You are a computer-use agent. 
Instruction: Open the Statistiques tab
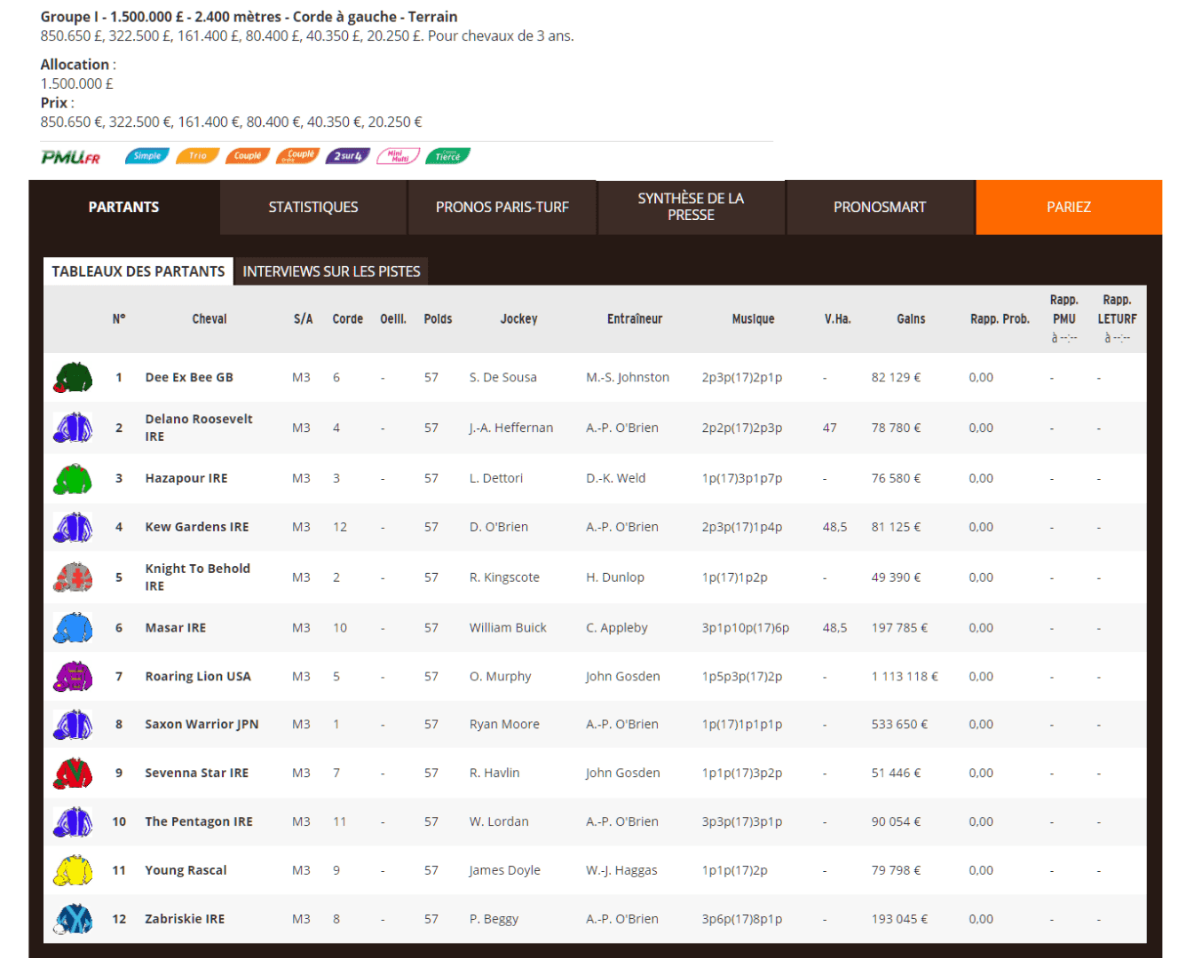[x=313, y=208]
